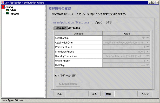Click the rdbsys1 resource icon
Viewport: 160px width, 103px height.
point(7,14)
